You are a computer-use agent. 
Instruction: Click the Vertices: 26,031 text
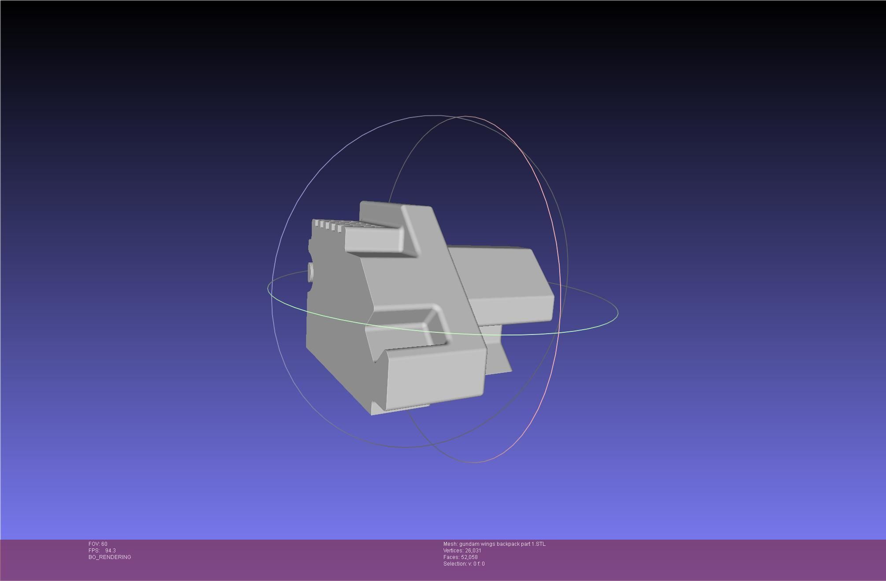(462, 551)
